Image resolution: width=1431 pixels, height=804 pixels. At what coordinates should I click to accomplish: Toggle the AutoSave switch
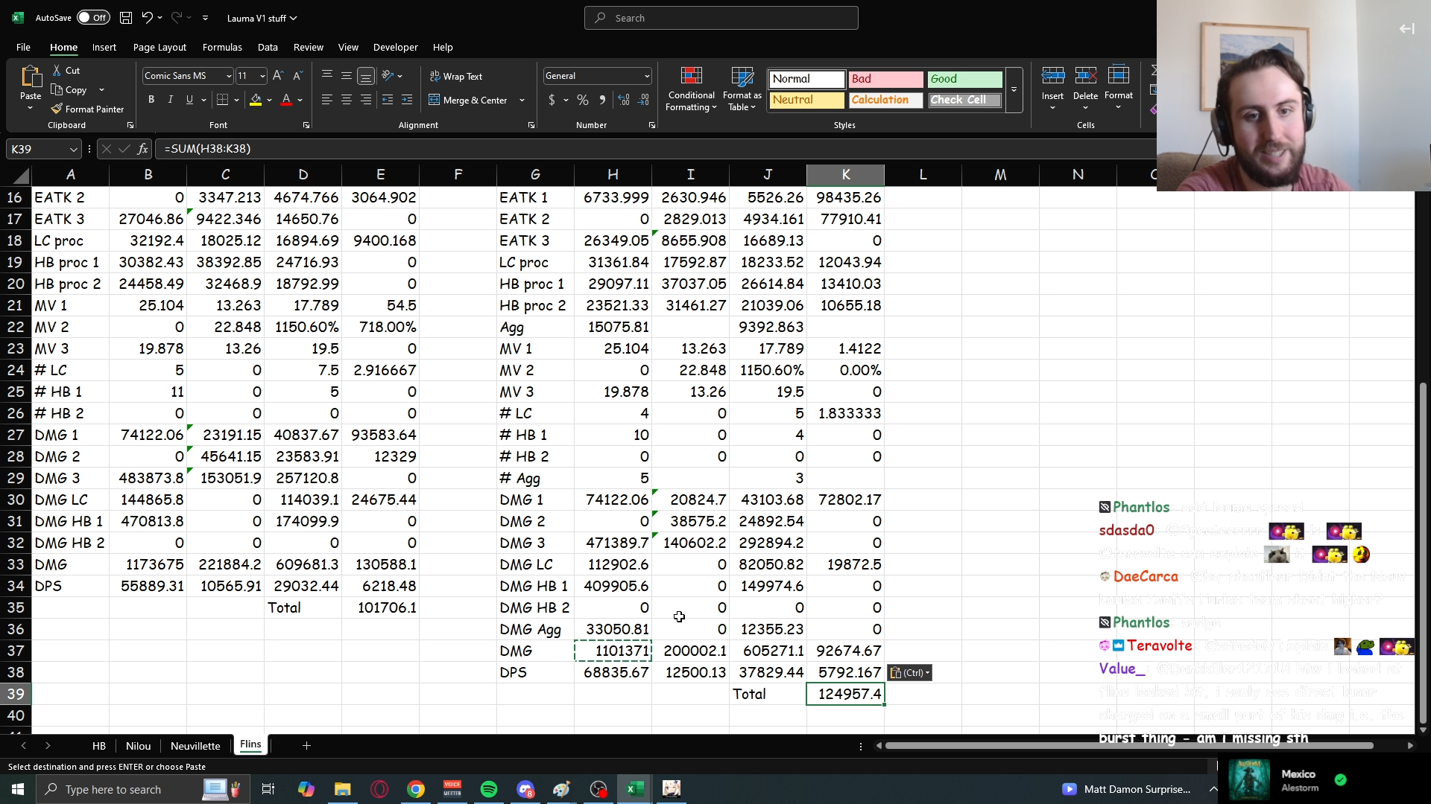tap(93, 18)
